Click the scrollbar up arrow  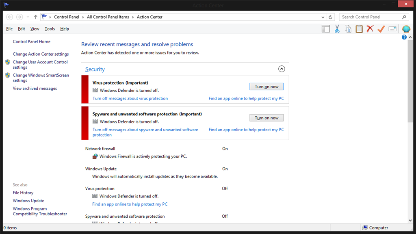[410, 37]
